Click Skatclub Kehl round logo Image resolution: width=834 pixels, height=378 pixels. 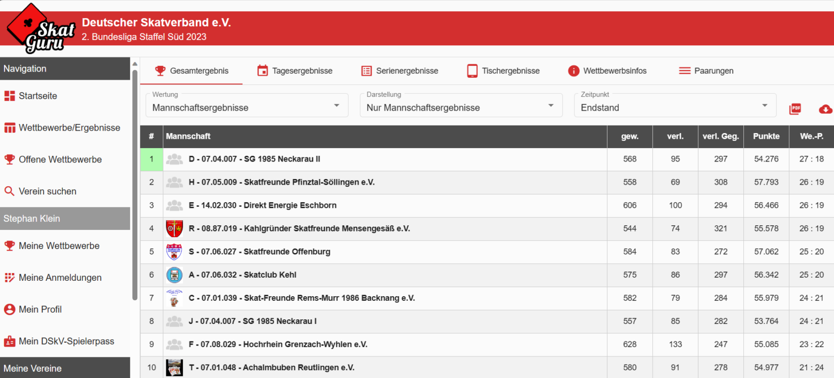pos(175,275)
